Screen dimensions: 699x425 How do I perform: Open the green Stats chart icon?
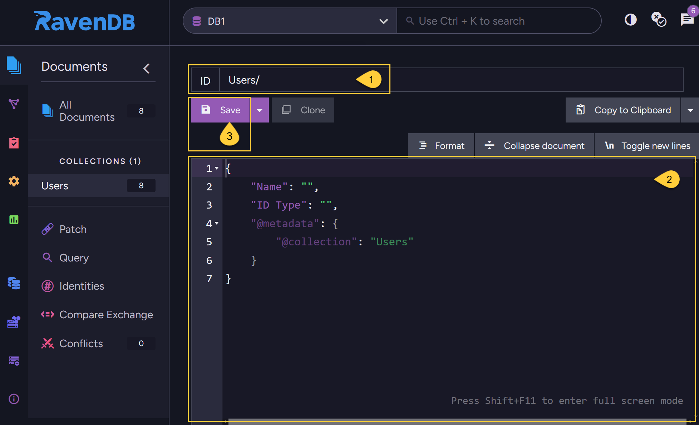pos(14,220)
